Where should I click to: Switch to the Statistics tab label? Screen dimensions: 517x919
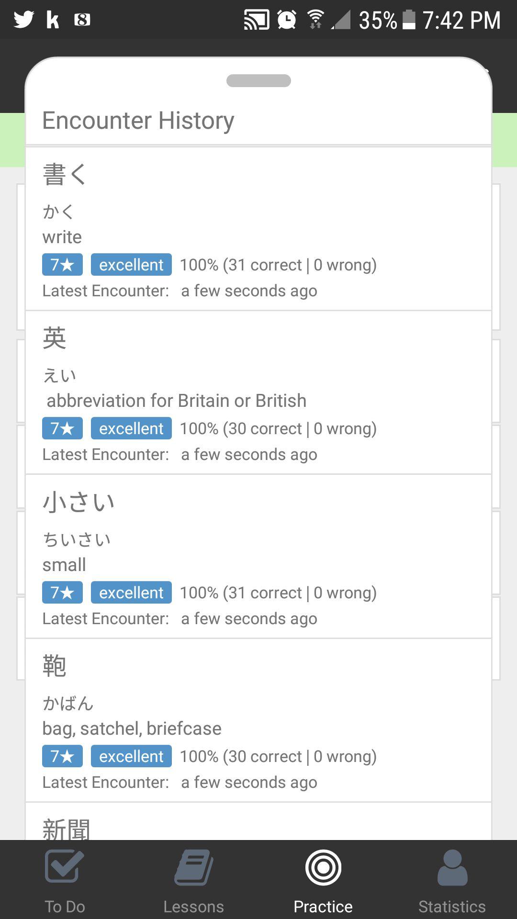[x=452, y=906]
